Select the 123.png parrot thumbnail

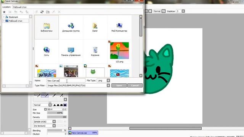click(x=119, y=51)
